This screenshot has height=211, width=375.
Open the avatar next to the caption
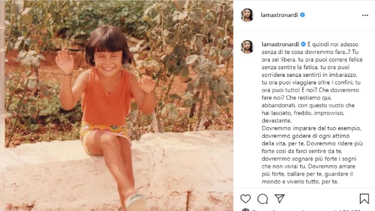247,47
